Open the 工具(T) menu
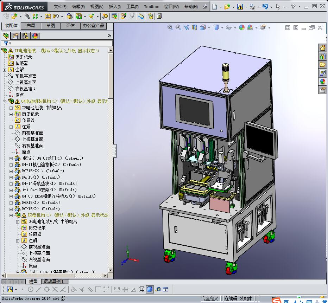The height and width of the screenshot is (303, 328). pos(132,7)
